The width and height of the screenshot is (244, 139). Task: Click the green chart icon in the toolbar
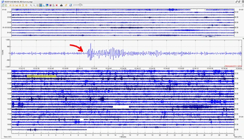click(3, 5)
